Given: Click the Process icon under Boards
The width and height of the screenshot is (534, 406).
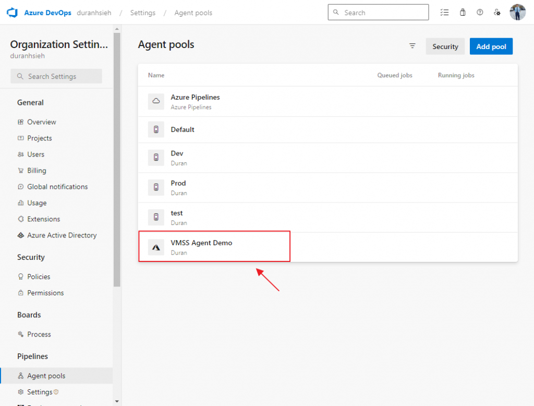Looking at the screenshot, I should tap(21, 334).
